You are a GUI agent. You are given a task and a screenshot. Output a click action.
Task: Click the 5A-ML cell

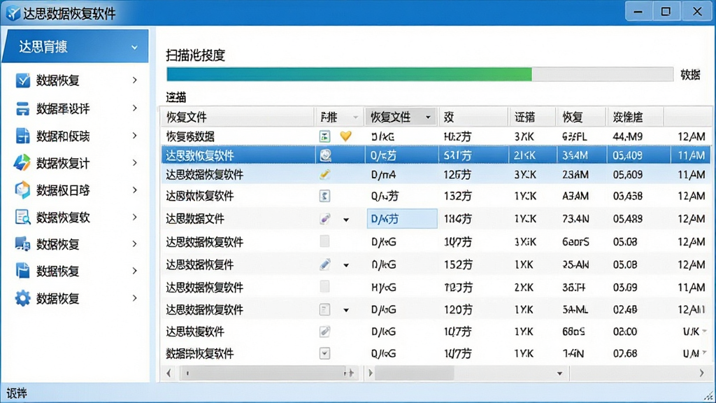pos(575,310)
